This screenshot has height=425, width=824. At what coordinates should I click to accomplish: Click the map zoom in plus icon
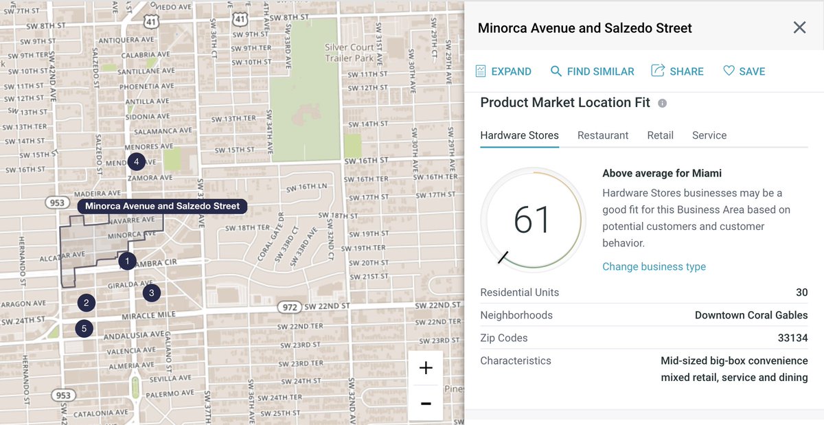pyautogui.click(x=426, y=368)
